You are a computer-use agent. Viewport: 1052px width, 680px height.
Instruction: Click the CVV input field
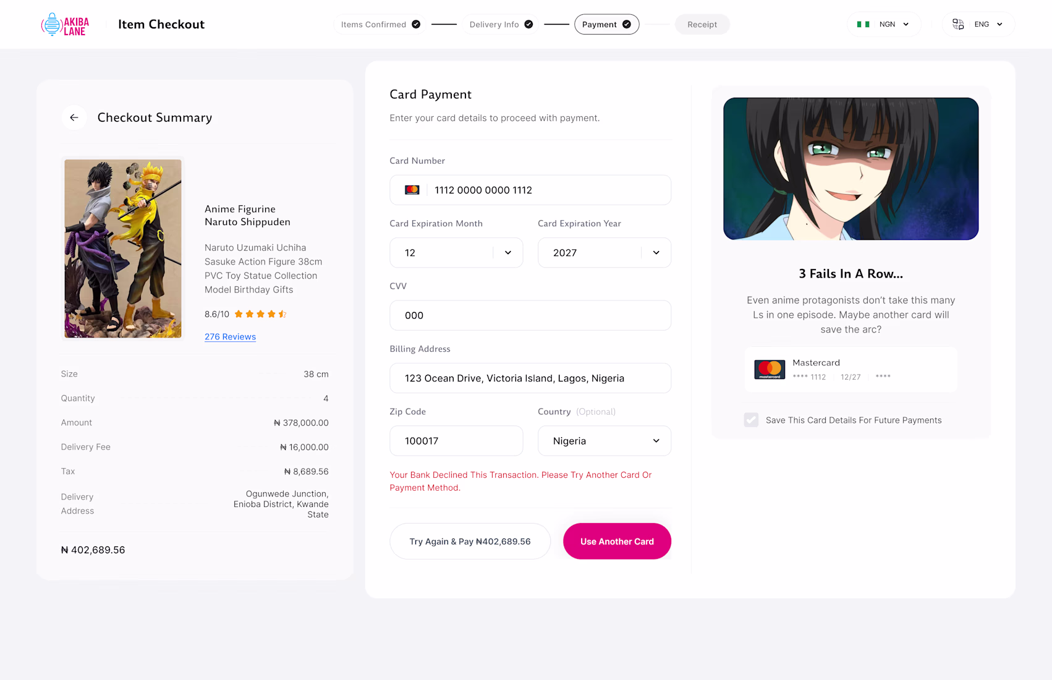(530, 315)
